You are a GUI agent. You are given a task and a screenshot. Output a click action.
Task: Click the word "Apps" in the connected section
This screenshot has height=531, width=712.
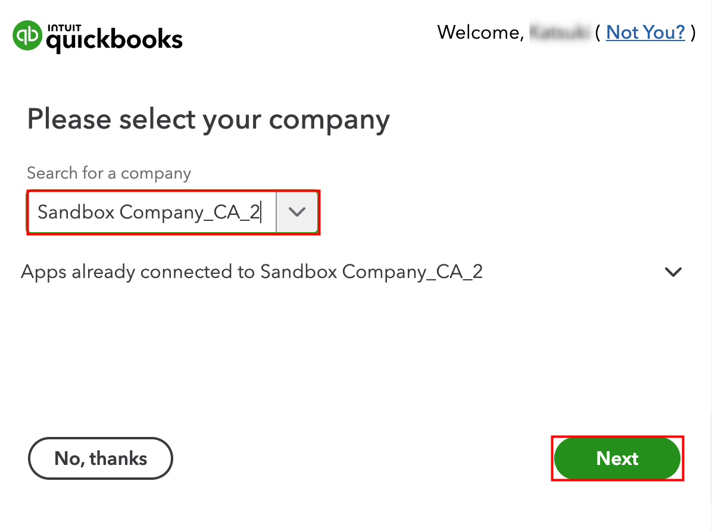43,272
